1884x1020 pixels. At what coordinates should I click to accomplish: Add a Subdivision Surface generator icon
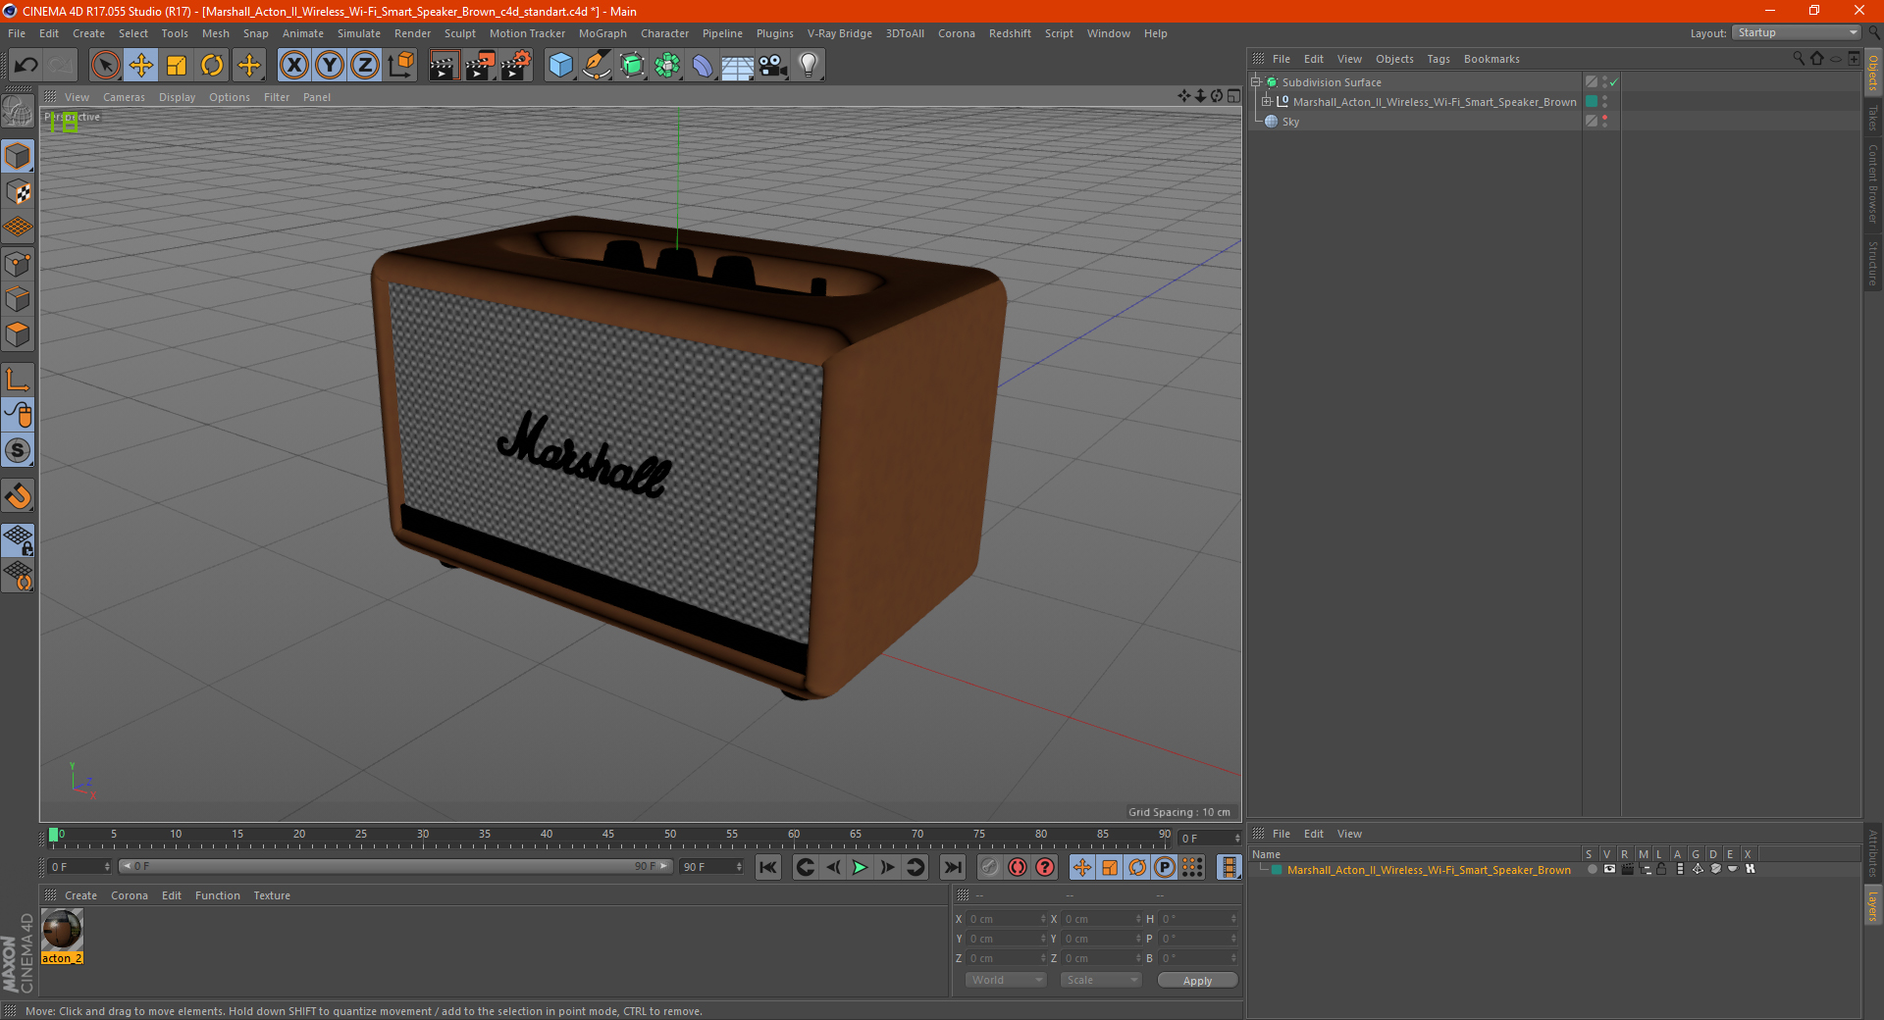pos(632,66)
